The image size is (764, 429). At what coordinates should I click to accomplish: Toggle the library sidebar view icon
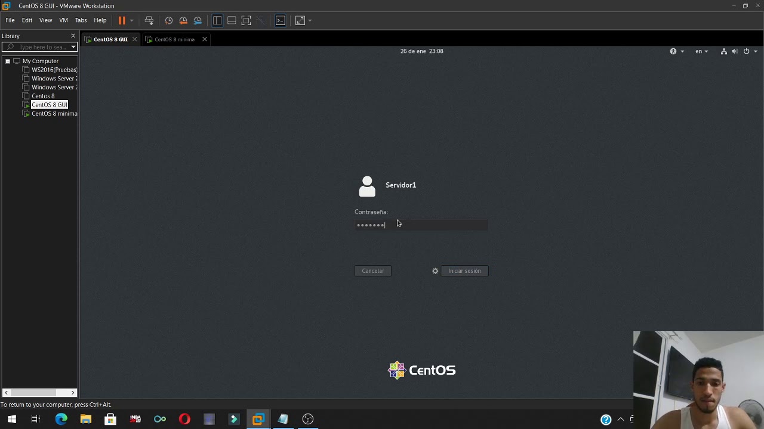click(217, 20)
